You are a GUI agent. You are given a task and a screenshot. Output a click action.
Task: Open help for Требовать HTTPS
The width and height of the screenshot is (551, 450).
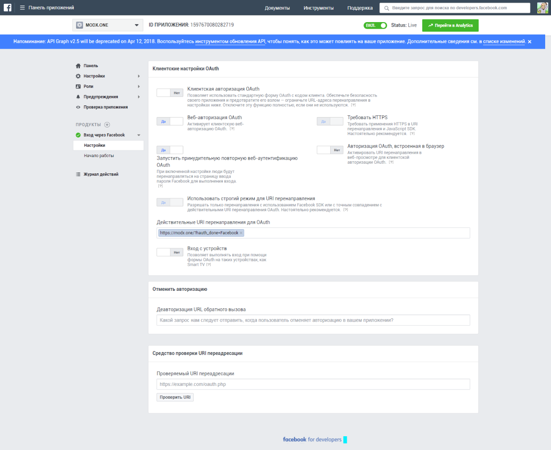click(x=412, y=134)
